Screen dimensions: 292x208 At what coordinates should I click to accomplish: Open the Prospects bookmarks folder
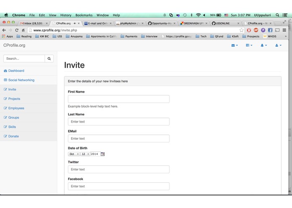251,36
